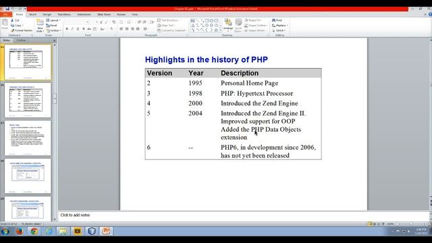Switch to Normal view in status bar
This screenshot has height=243, width=432.
click(x=370, y=224)
